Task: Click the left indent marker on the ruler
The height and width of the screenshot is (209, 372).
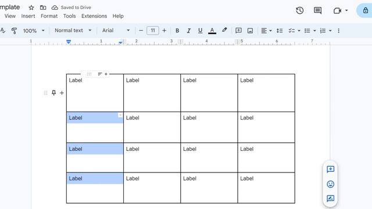Action: pos(69,42)
